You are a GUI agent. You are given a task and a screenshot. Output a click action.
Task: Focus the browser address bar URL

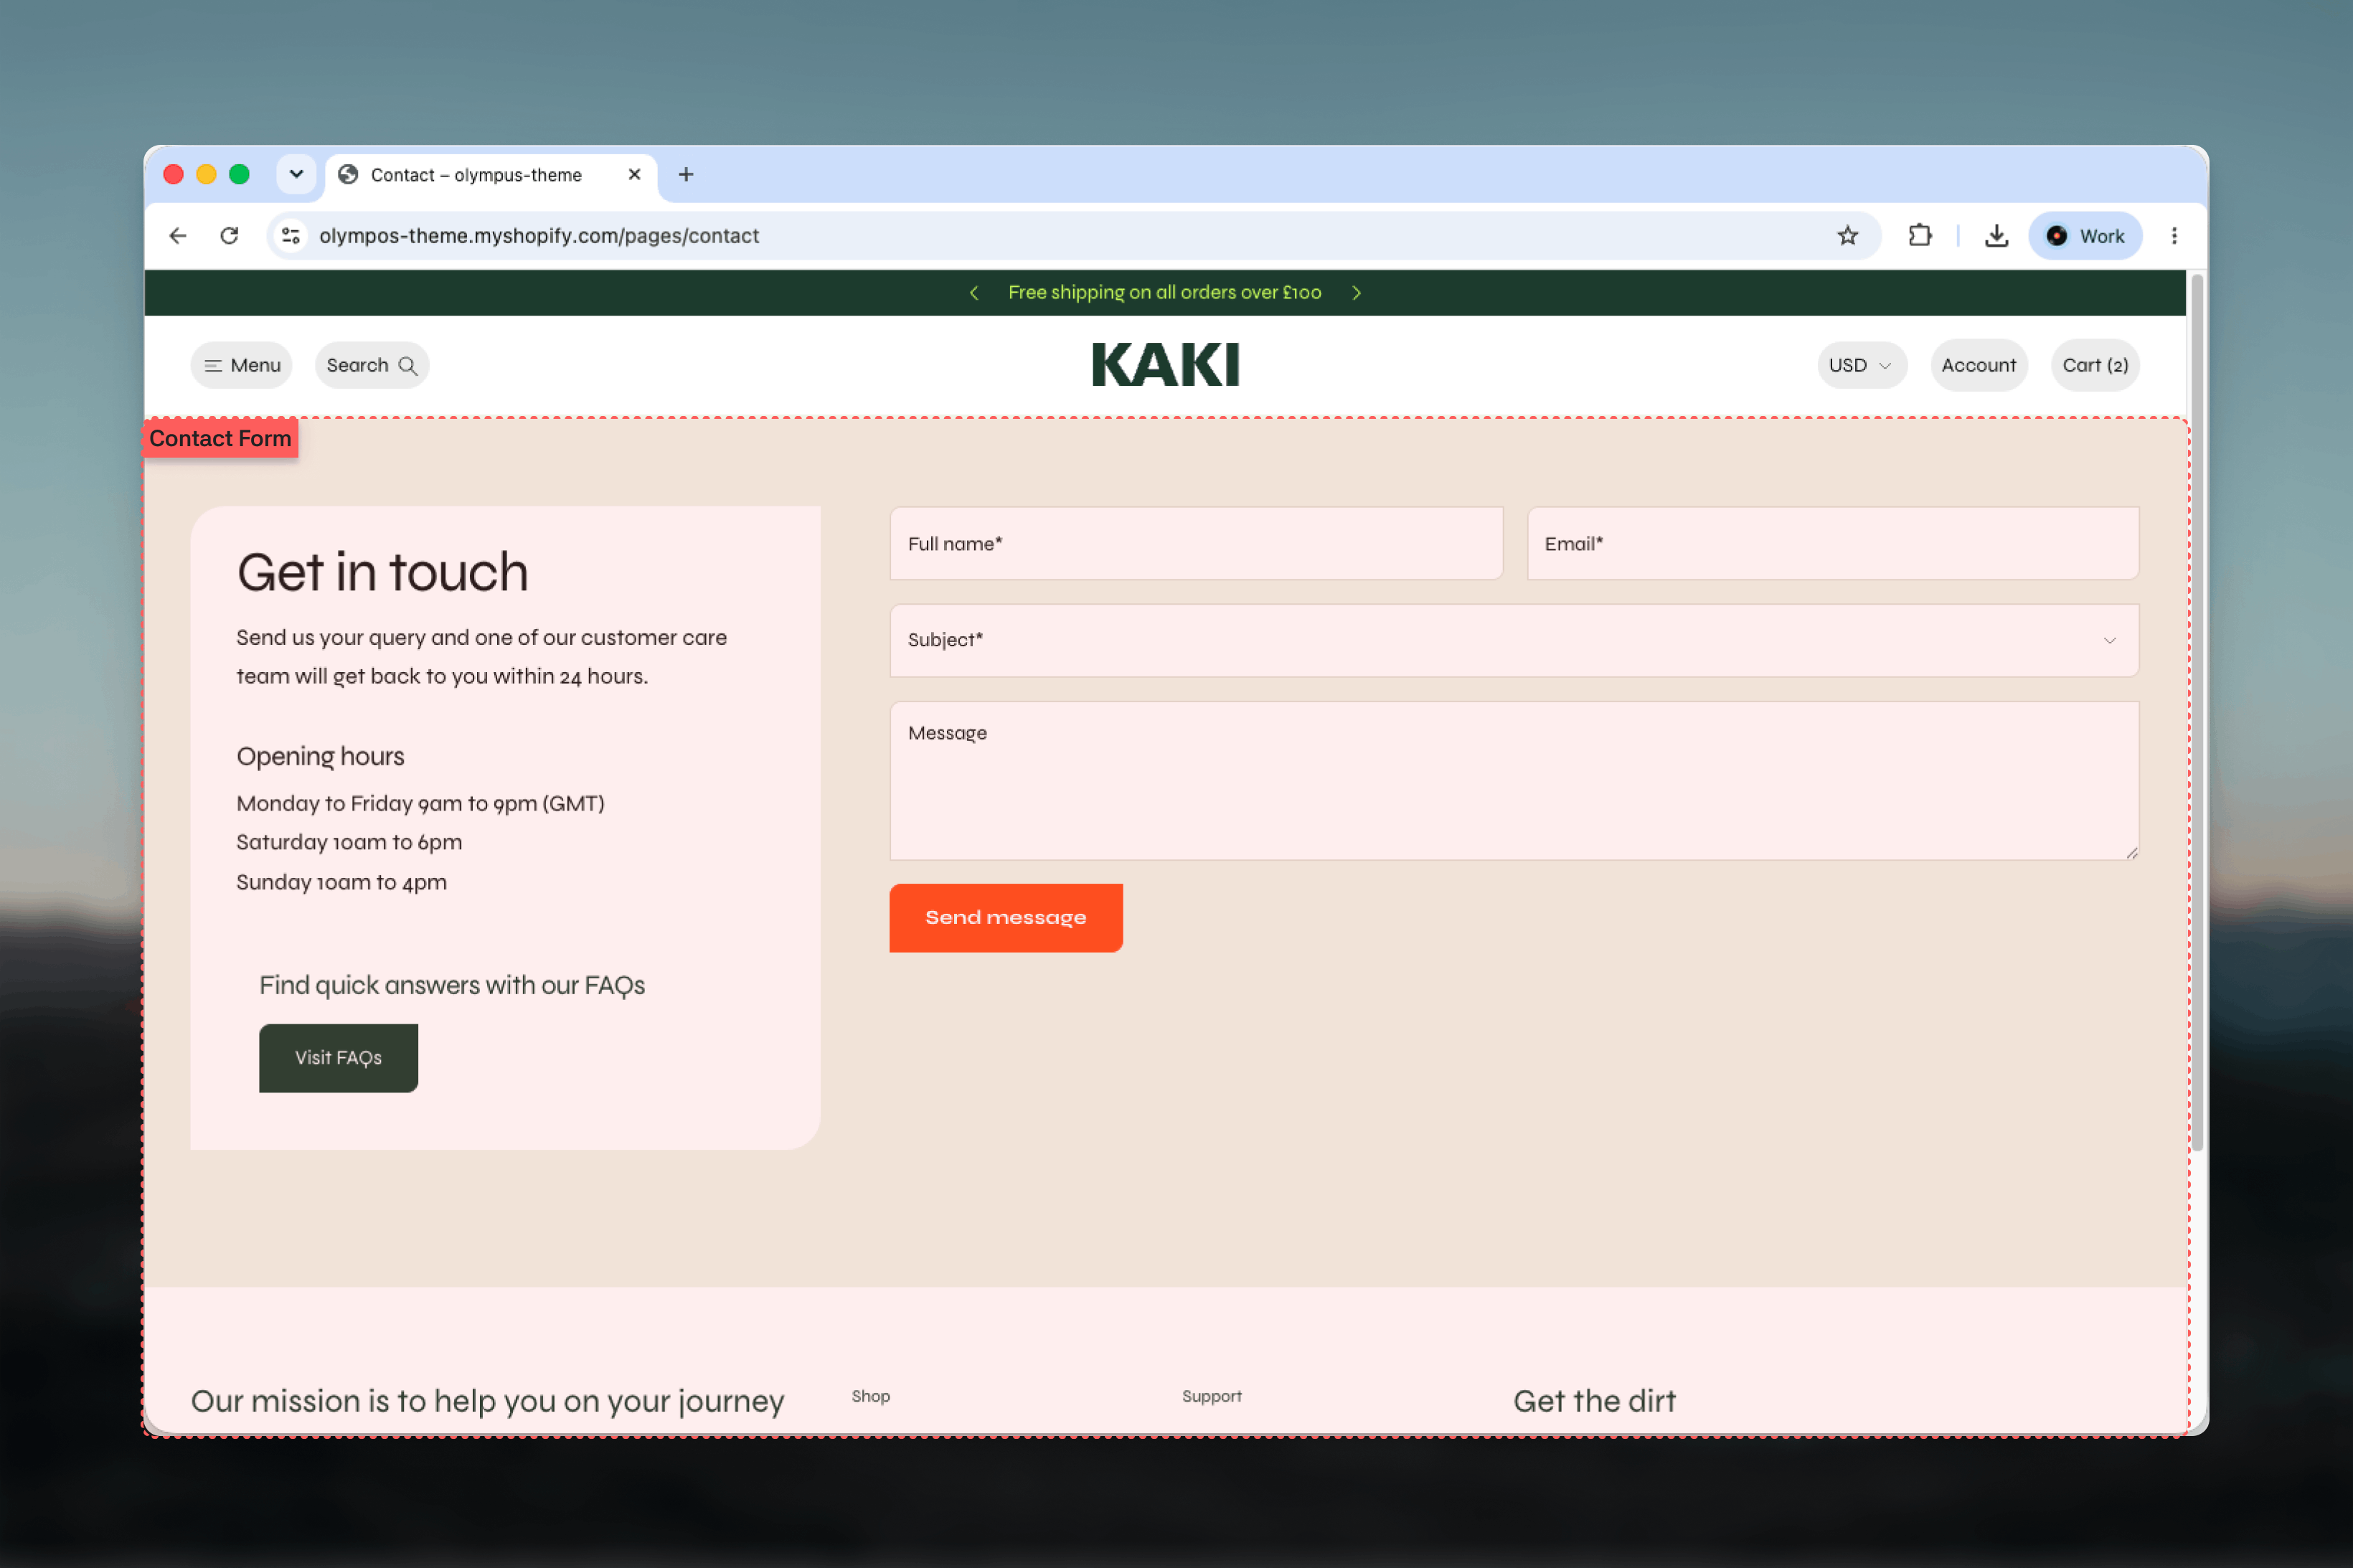[x=539, y=235]
